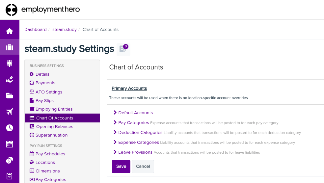Click the airplane leave icon in sidebar
The width and height of the screenshot is (324, 183).
[x=10, y=112]
